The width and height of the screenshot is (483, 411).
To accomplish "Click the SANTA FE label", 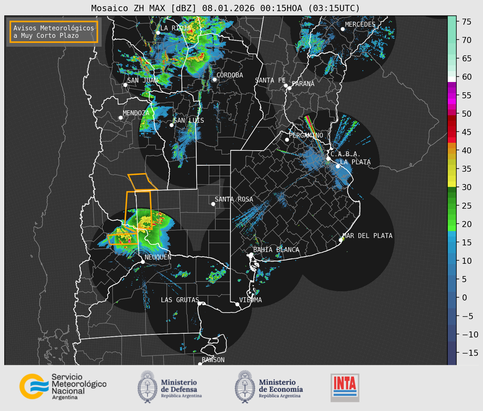I will [x=270, y=80].
